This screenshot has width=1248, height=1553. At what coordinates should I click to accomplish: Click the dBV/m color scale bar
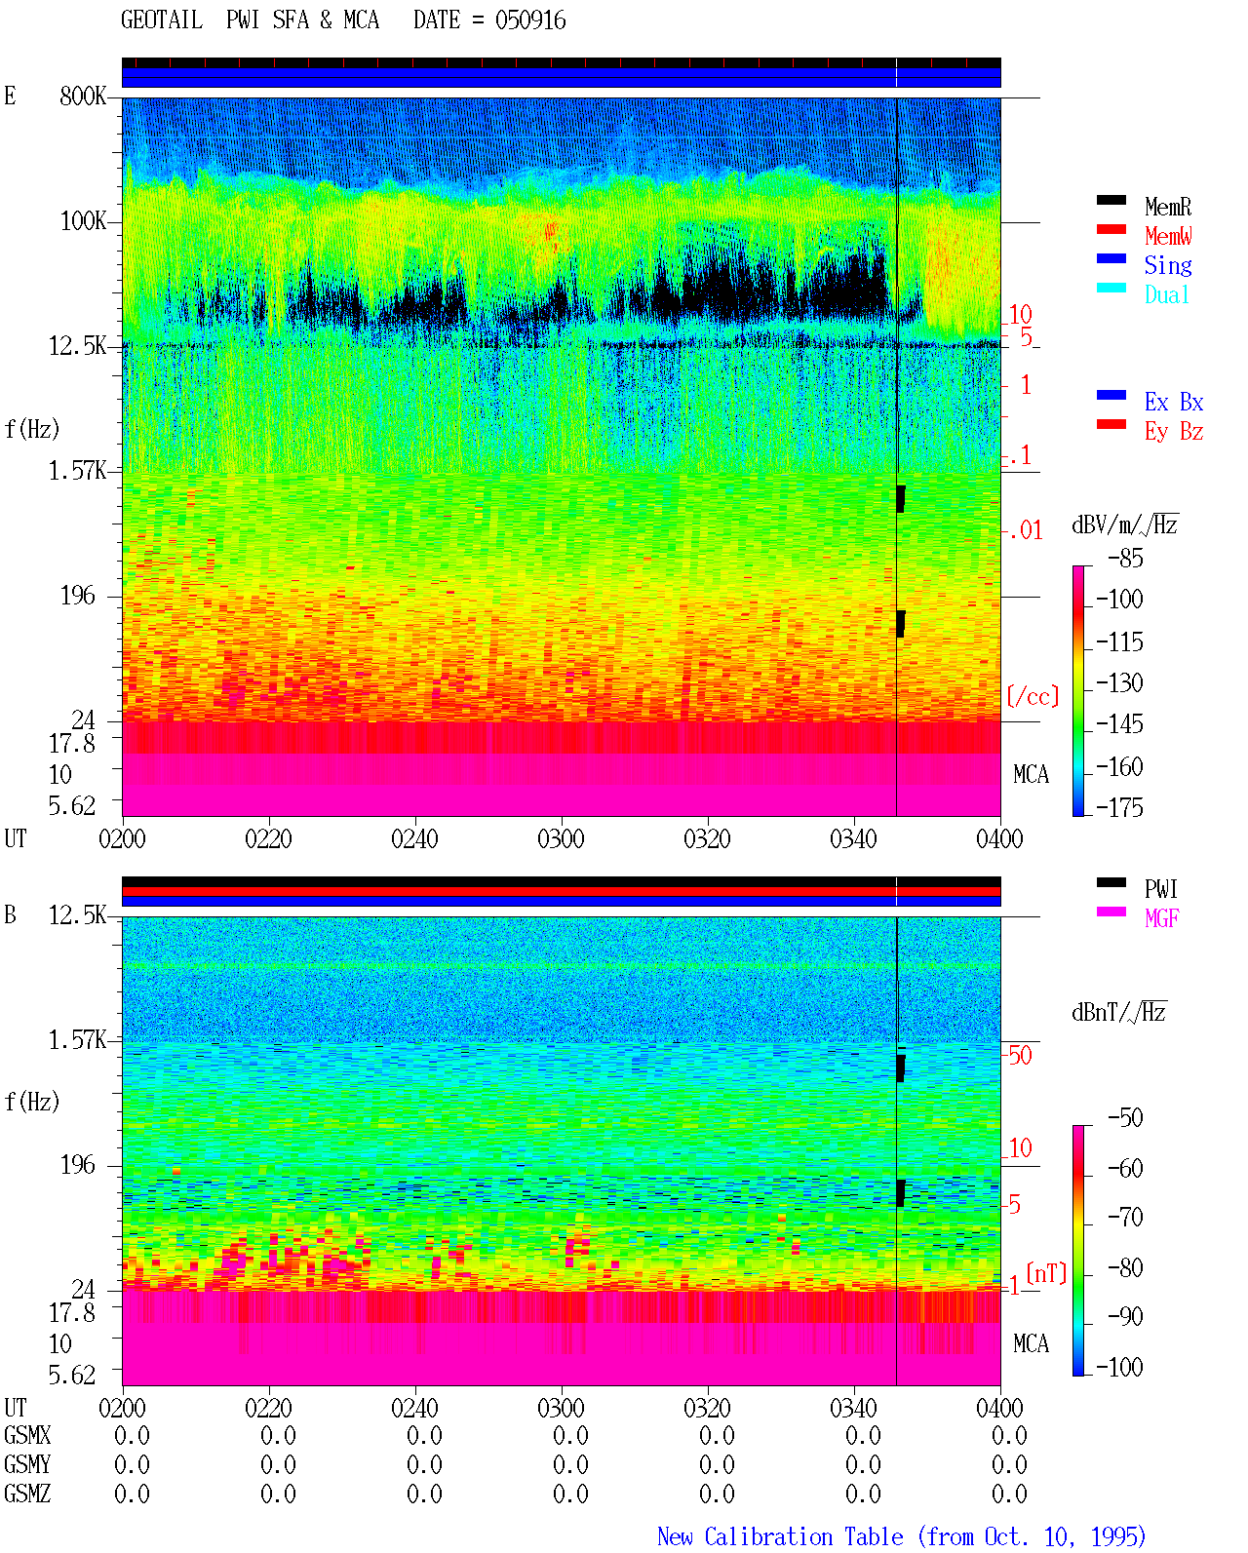1077,691
